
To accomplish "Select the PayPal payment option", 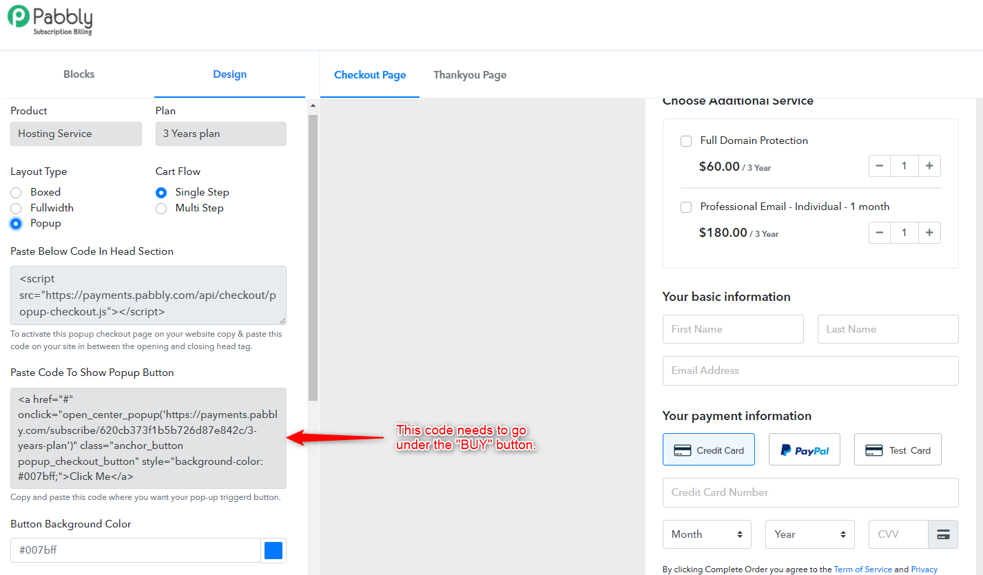I will 804,450.
